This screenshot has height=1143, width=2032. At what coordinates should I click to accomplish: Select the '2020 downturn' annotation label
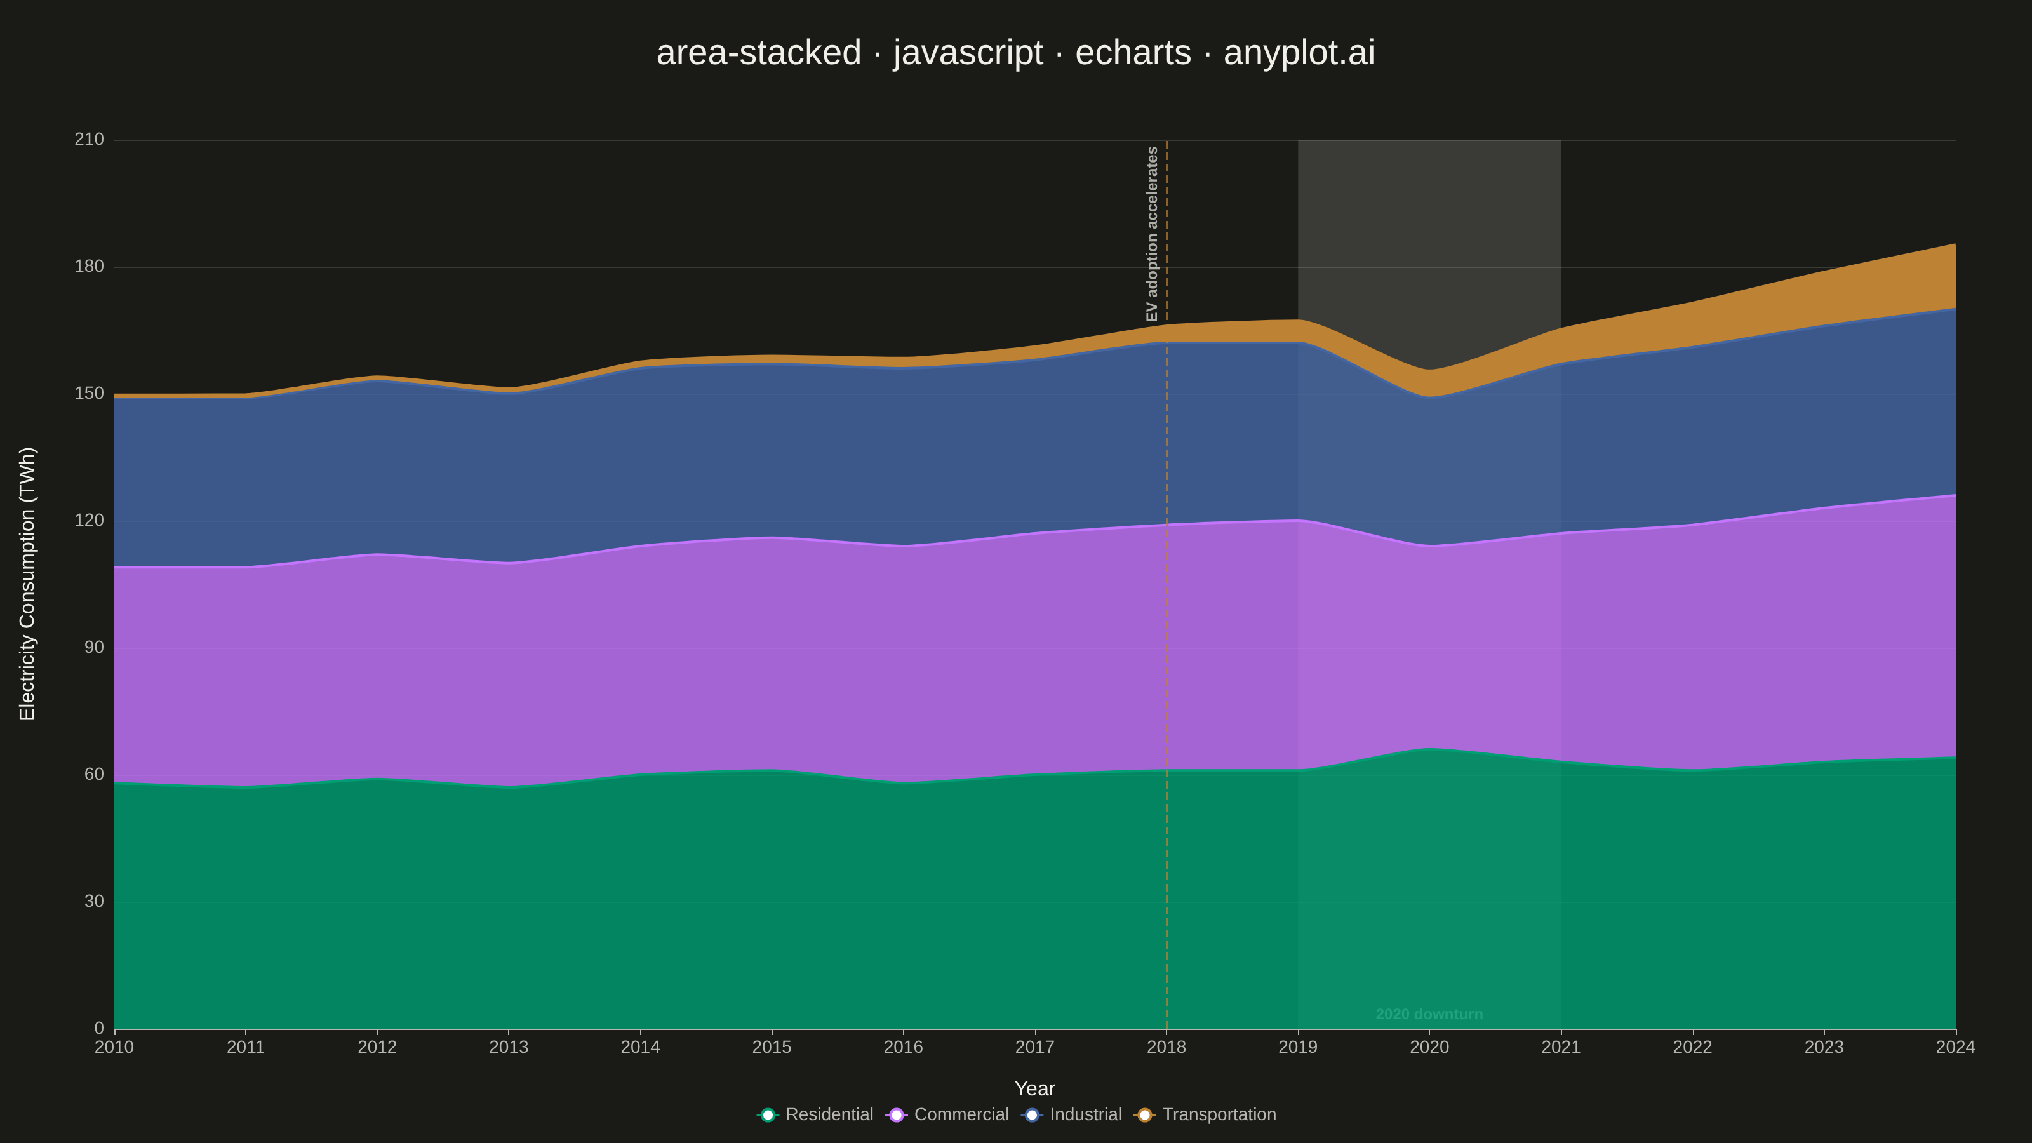coord(1429,1015)
